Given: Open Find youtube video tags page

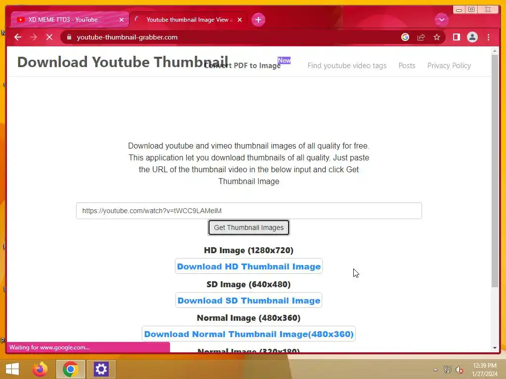Looking at the screenshot, I should (x=347, y=66).
